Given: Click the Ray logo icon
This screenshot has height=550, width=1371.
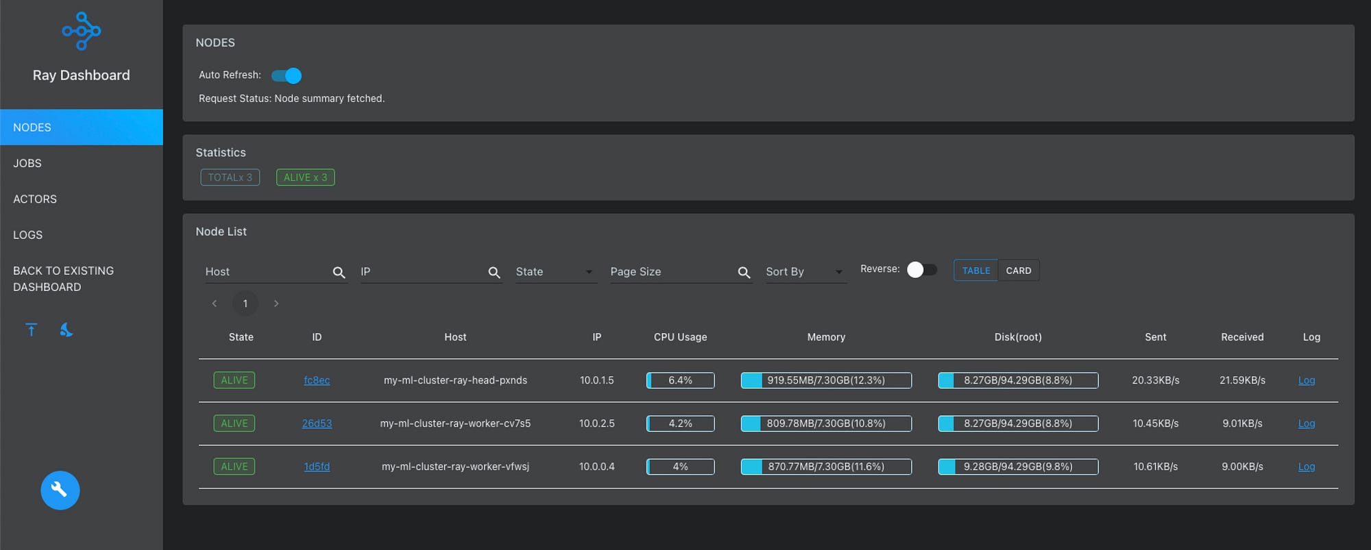Looking at the screenshot, I should [82, 31].
